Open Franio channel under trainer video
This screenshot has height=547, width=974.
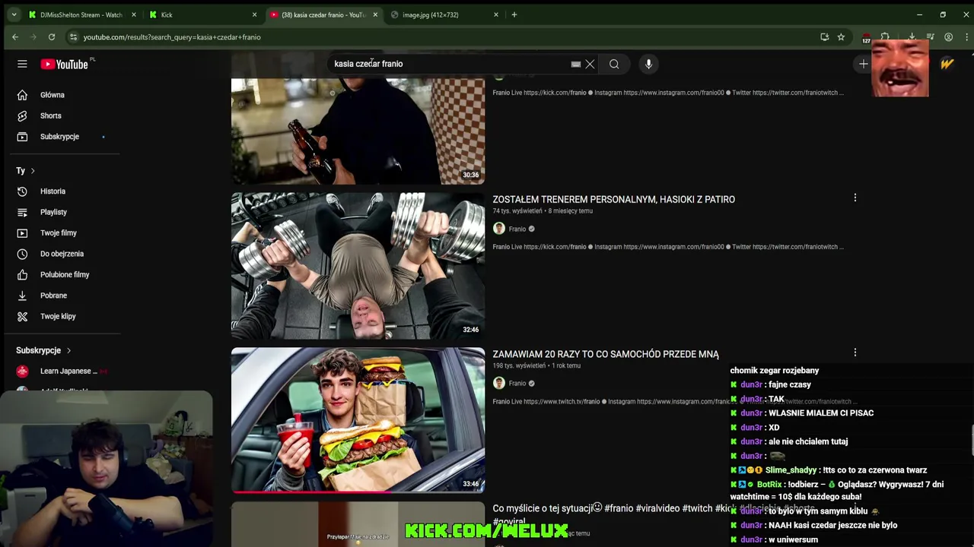click(x=517, y=229)
